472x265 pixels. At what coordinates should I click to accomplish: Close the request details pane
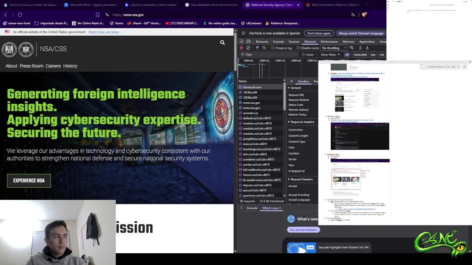(x=291, y=81)
